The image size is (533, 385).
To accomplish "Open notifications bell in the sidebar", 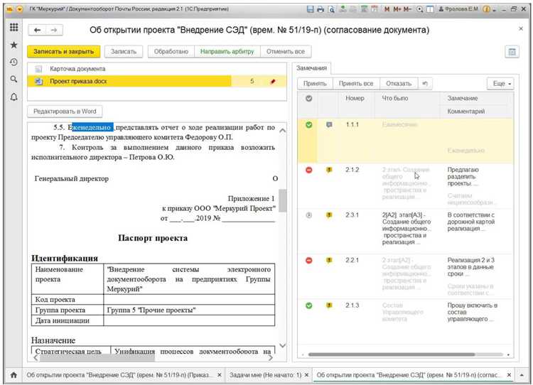I will pyautogui.click(x=14, y=97).
